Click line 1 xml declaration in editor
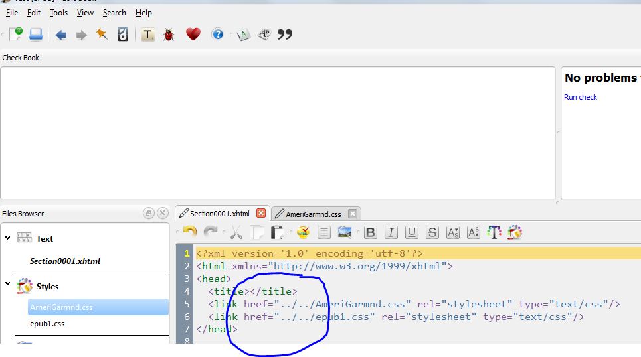The width and height of the screenshot is (641, 357). 309,253
